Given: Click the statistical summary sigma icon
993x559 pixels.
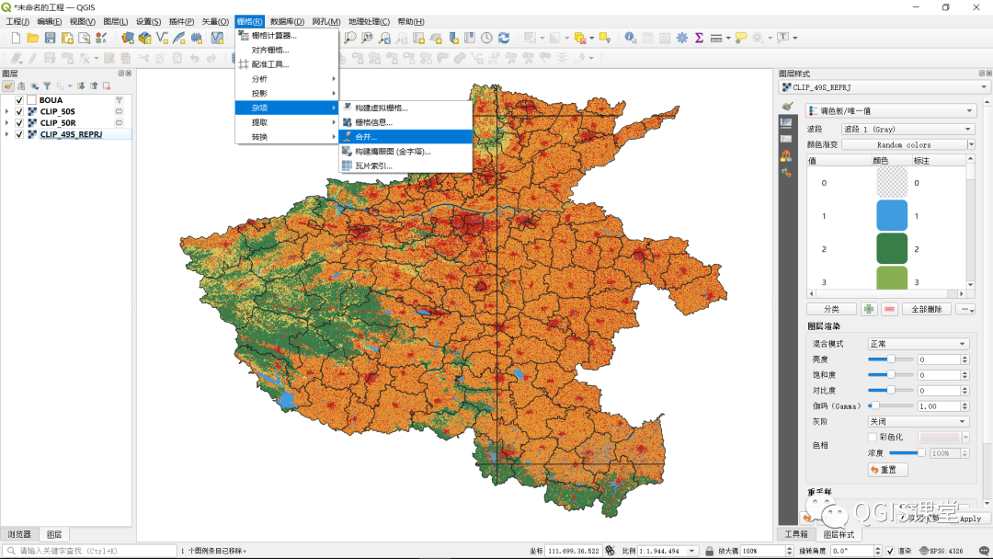Looking at the screenshot, I should [699, 38].
